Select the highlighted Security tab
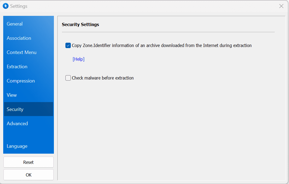Image resolution: width=289 pixels, height=184 pixels. pos(15,109)
